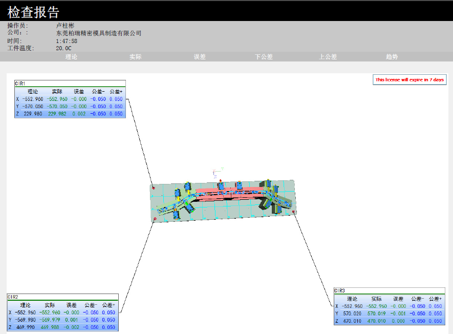Click the Z row actual value in CIR1
This screenshot has height=334, width=453.
[57, 114]
